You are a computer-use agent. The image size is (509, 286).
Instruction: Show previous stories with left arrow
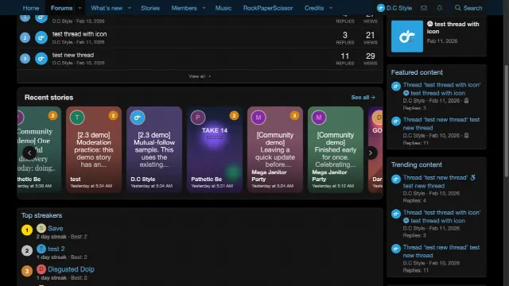coord(29,153)
